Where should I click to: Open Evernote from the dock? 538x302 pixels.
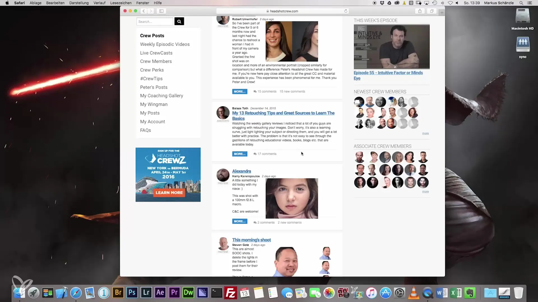tap(470, 293)
